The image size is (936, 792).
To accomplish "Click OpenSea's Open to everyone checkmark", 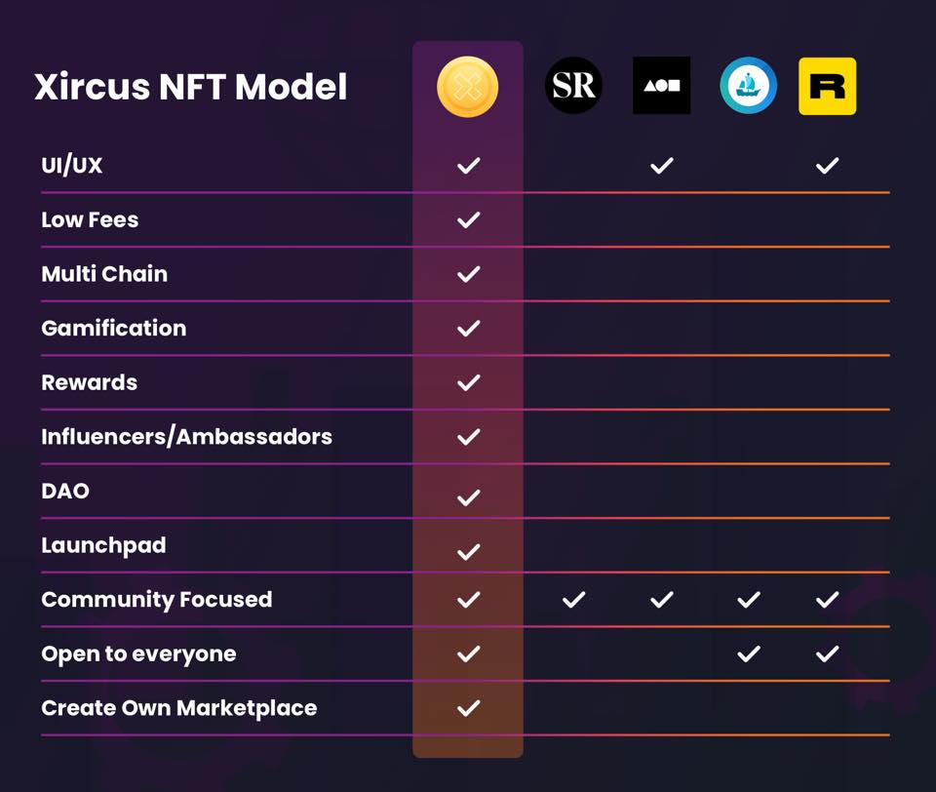I will pos(748,653).
